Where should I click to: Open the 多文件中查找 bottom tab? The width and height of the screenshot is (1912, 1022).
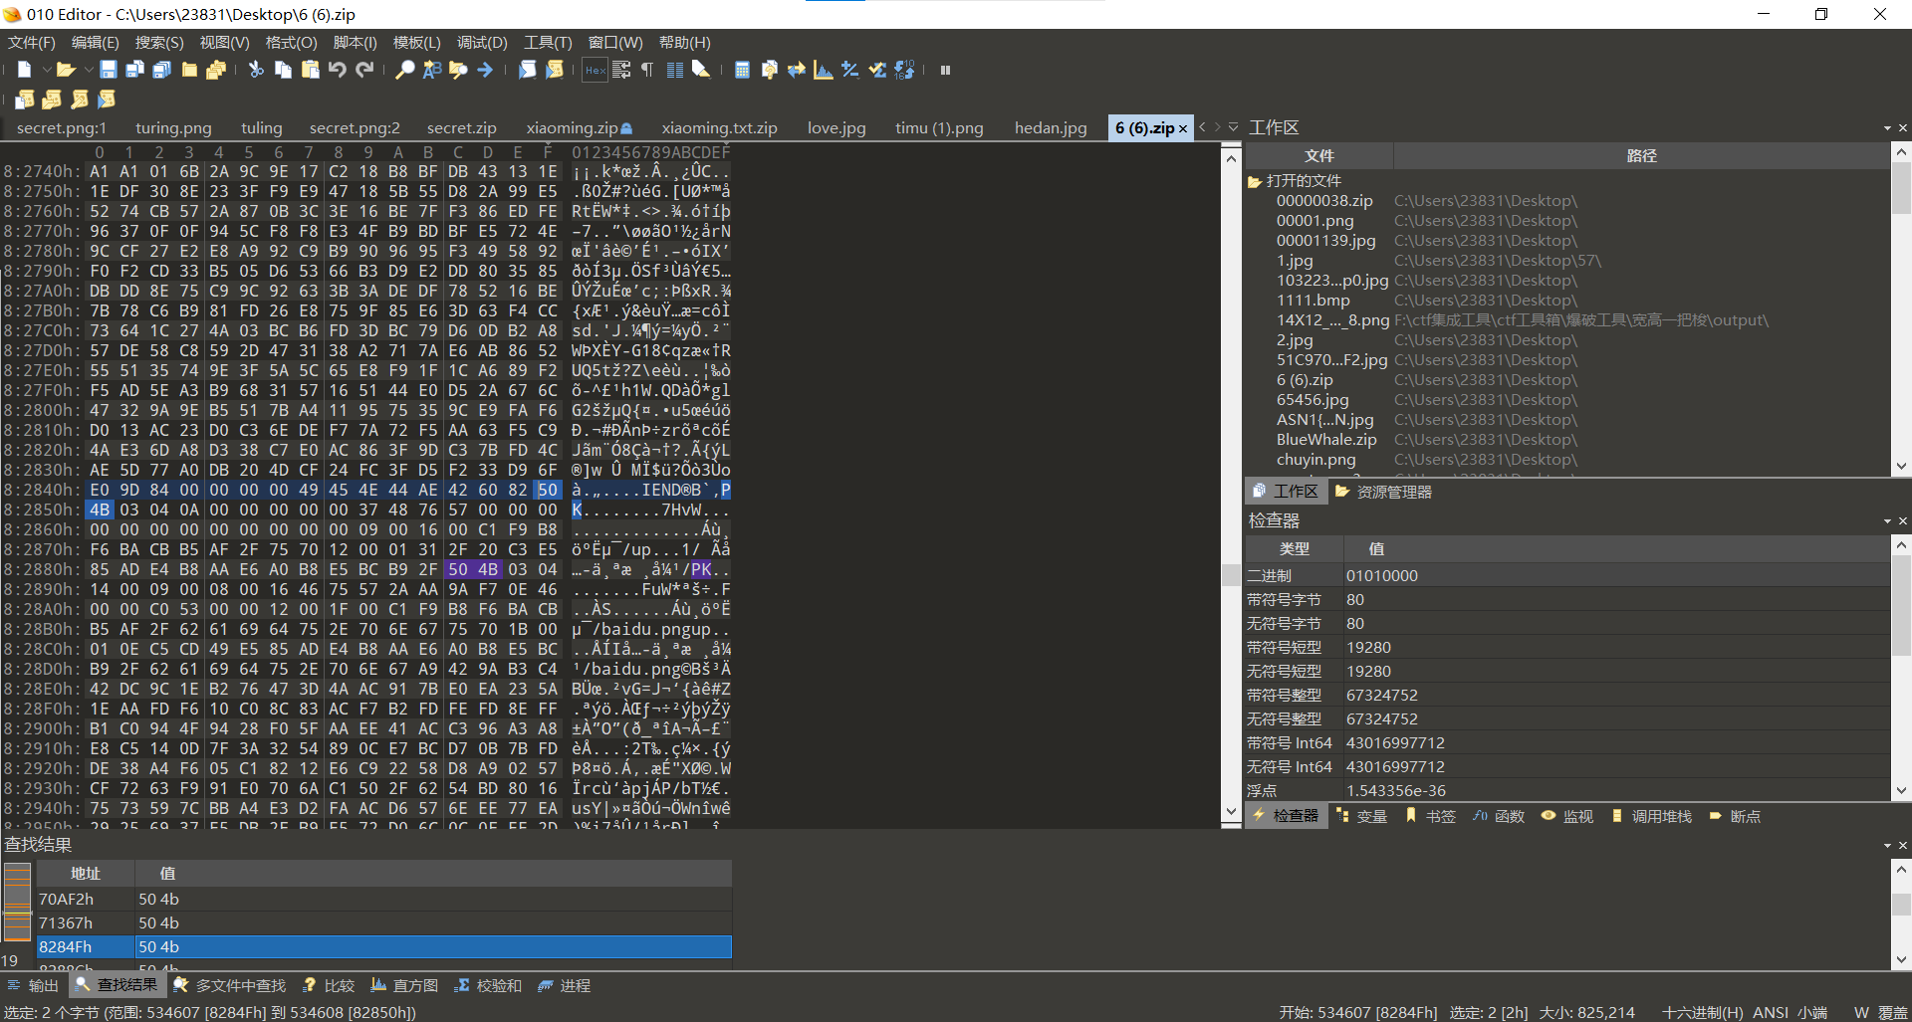[229, 985]
